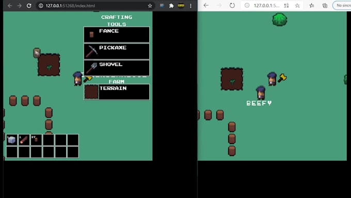Click the TOOLS section label

tap(117, 24)
